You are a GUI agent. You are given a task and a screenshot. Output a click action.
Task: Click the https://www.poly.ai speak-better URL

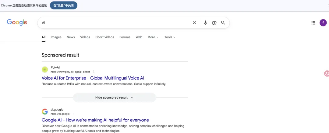tap(70, 72)
